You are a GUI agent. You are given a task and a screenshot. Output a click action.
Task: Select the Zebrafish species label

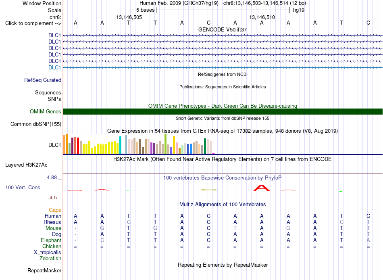(50, 258)
